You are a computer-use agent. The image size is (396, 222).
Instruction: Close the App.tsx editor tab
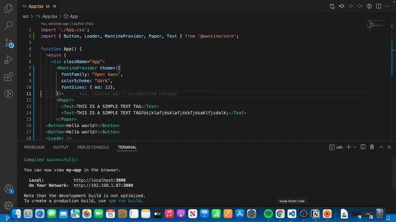pyautogui.click(x=54, y=6)
